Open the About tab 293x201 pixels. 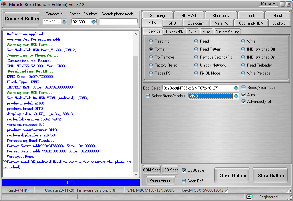pyautogui.click(x=277, y=15)
